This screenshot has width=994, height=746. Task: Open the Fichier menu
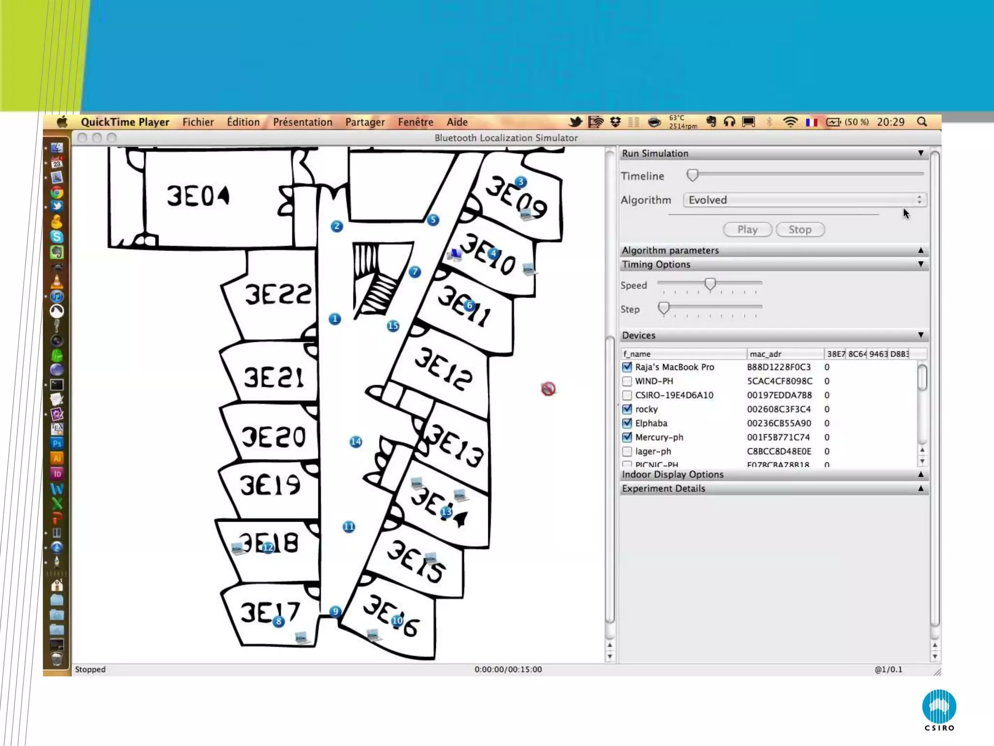198,122
